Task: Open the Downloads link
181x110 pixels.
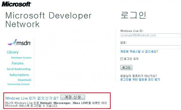Action: click(x=25, y=80)
